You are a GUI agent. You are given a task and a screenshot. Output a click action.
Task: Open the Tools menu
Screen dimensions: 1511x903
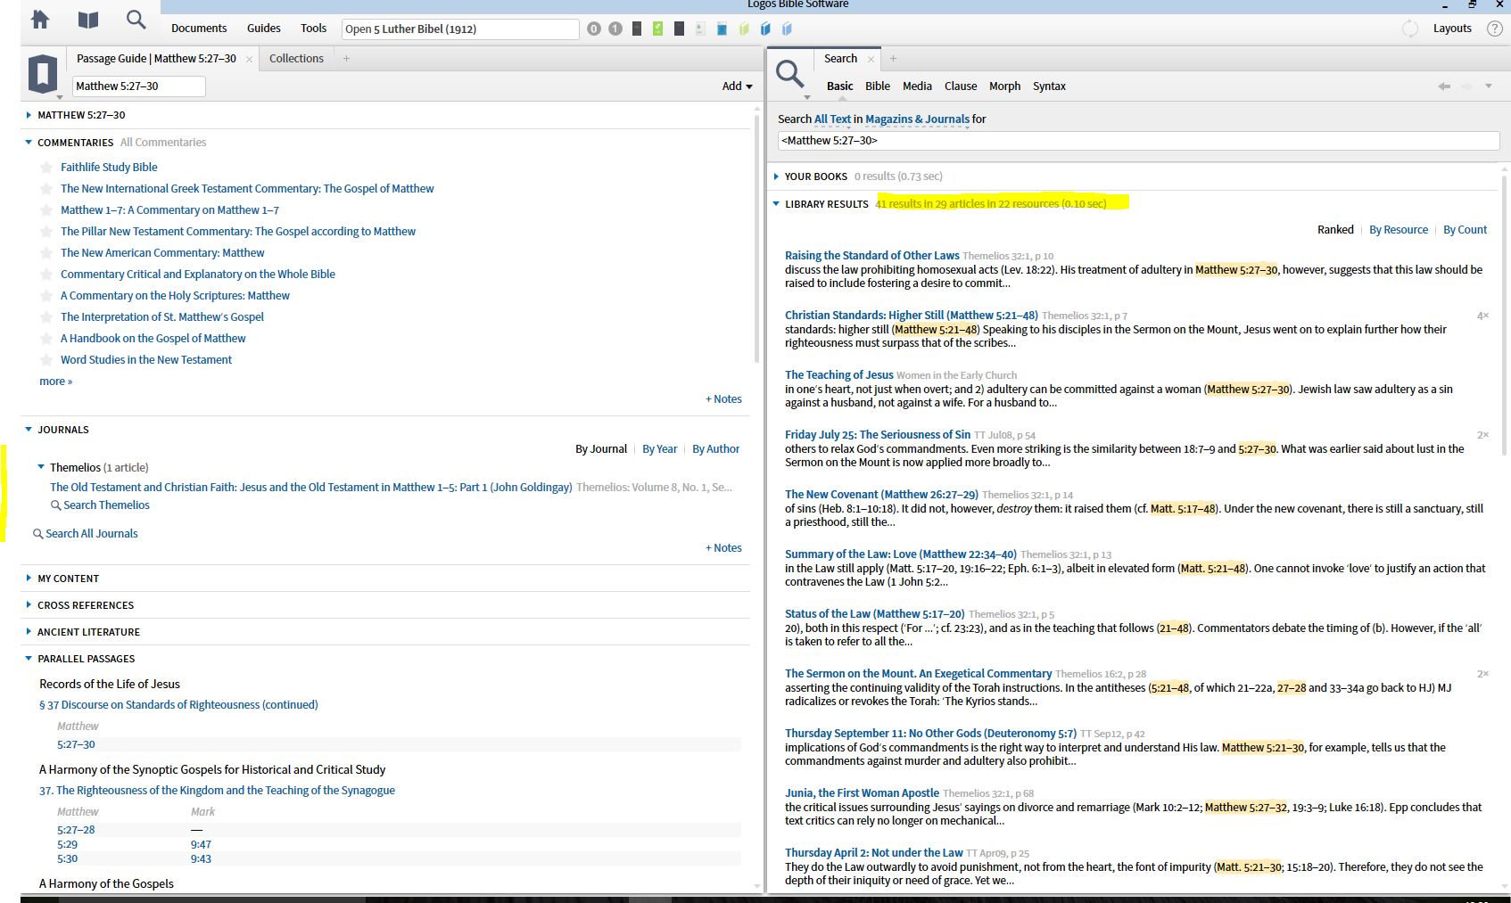tap(313, 29)
